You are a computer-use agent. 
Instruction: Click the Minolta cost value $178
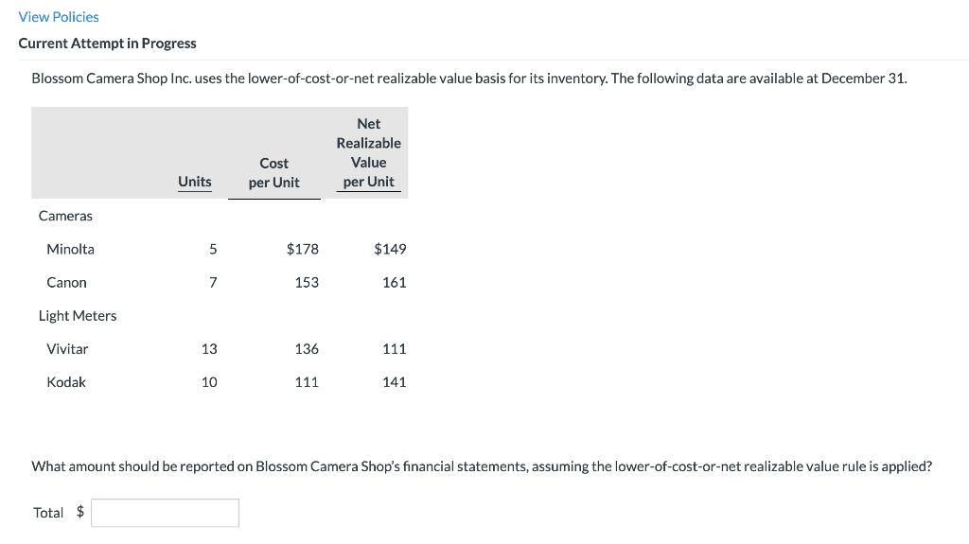coord(303,249)
